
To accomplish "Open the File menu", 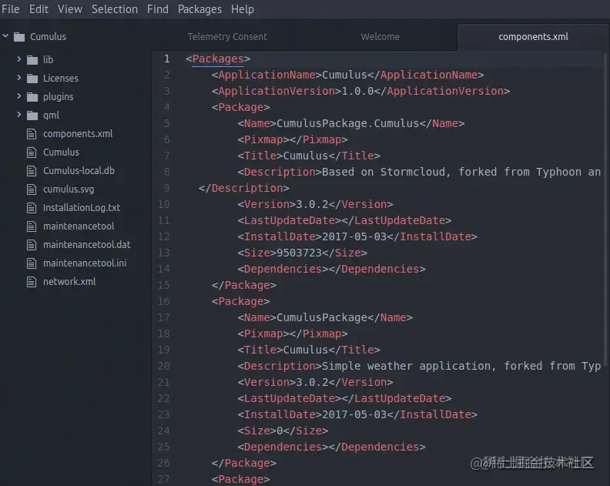I will pyautogui.click(x=11, y=9).
